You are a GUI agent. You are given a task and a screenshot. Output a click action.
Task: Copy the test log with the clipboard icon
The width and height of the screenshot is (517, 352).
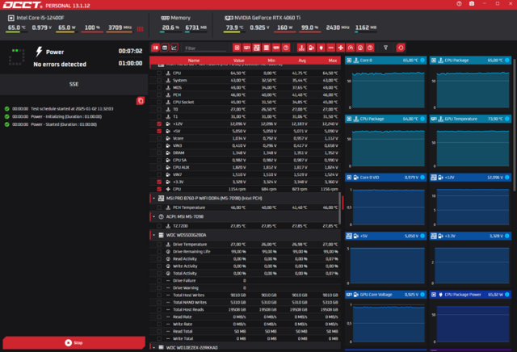(140, 100)
